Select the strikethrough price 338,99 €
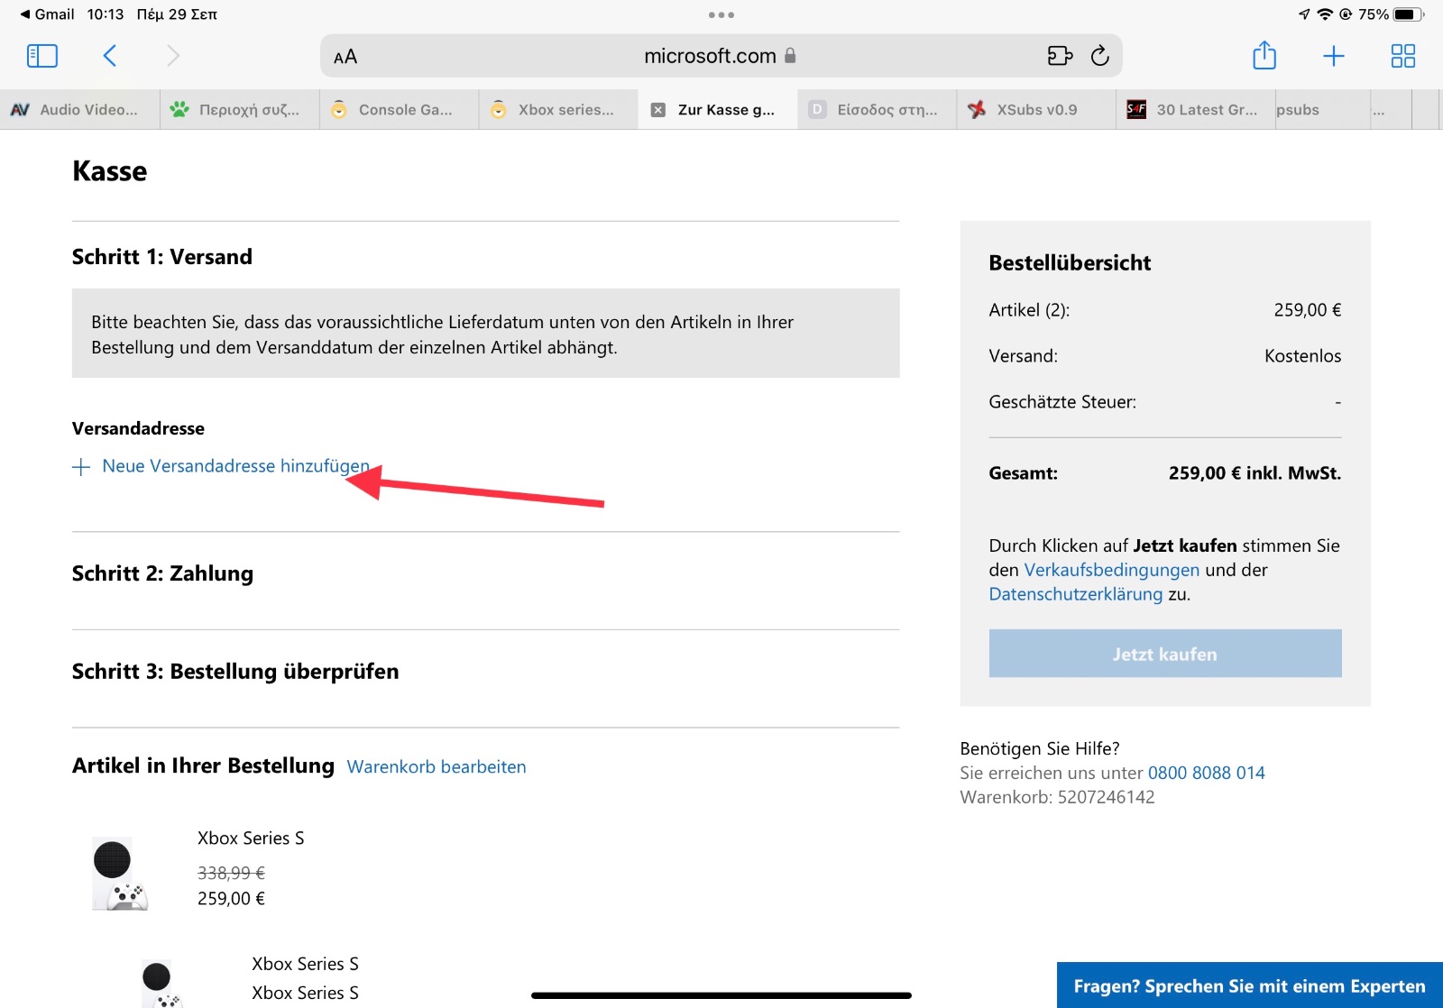1443x1008 pixels. click(x=231, y=873)
